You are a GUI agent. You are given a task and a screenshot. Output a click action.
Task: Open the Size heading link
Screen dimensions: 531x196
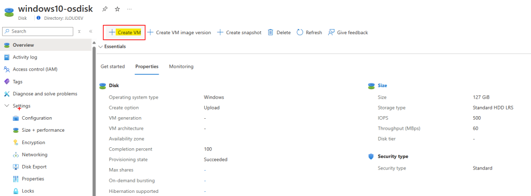point(382,86)
